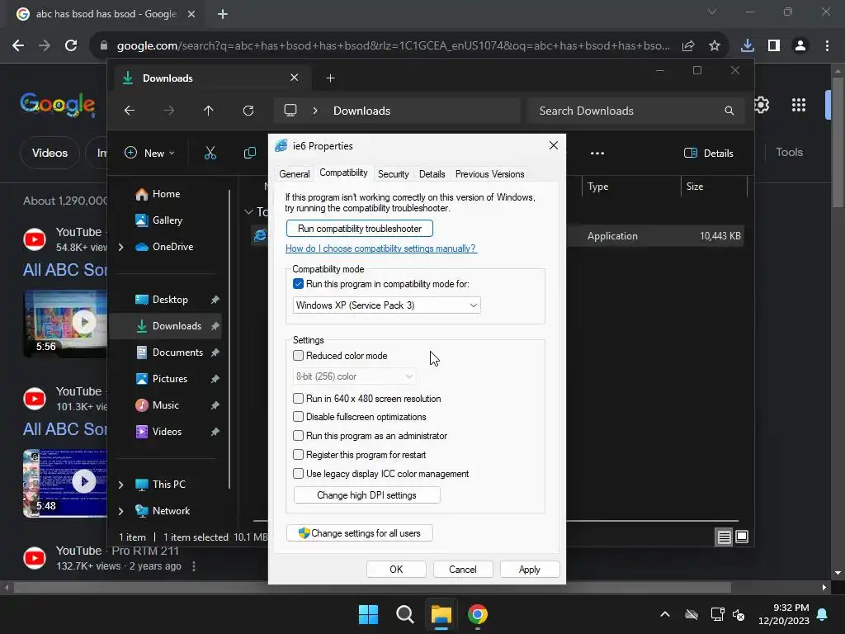Click the Explorer search magnifier icon

tap(729, 111)
